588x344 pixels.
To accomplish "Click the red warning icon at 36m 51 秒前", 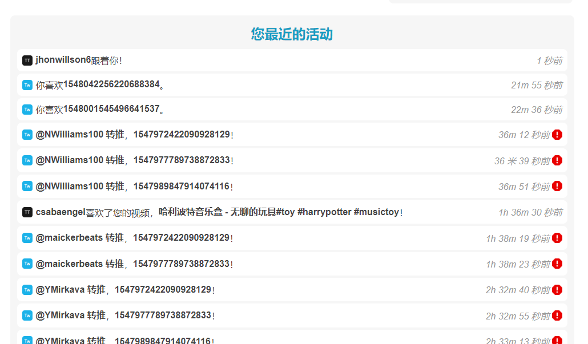I will pyautogui.click(x=557, y=186).
